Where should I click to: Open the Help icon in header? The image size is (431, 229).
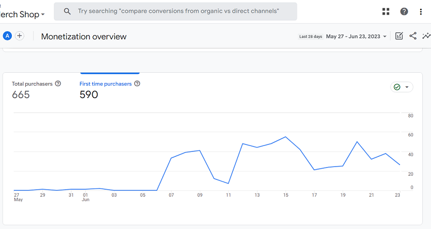point(404,11)
